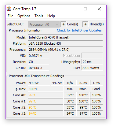
Task: Open the Help menu
Action: [x=51, y=16]
